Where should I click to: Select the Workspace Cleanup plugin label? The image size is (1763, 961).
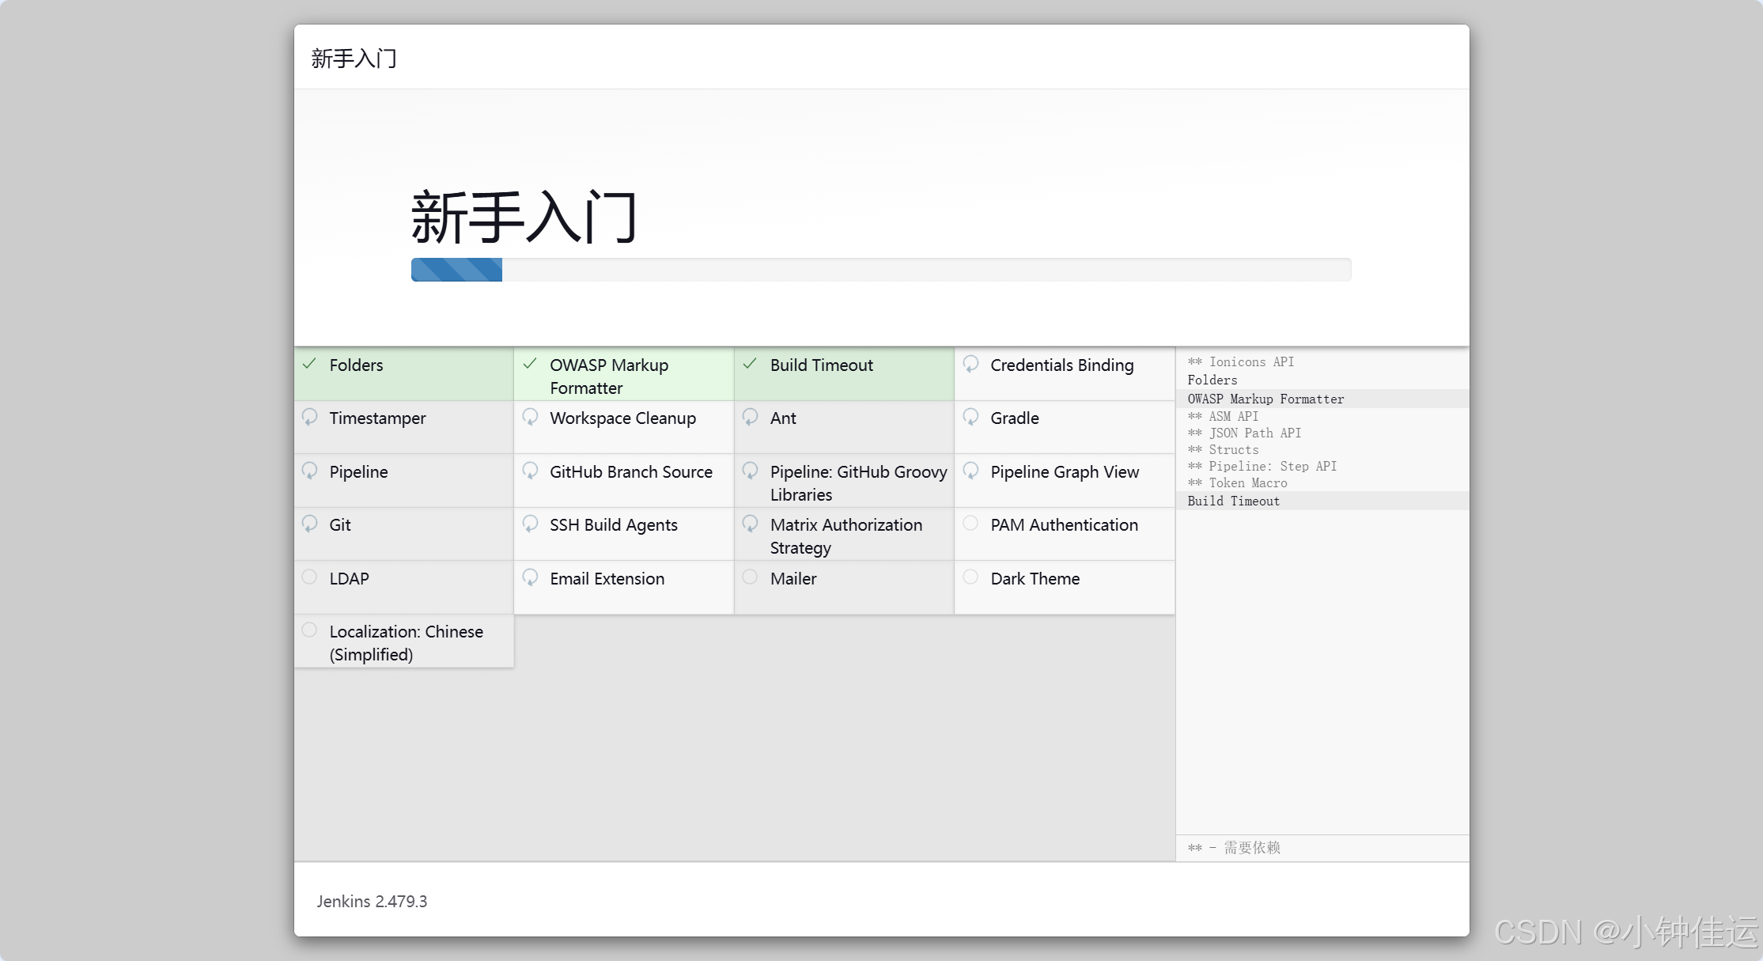tap(623, 418)
